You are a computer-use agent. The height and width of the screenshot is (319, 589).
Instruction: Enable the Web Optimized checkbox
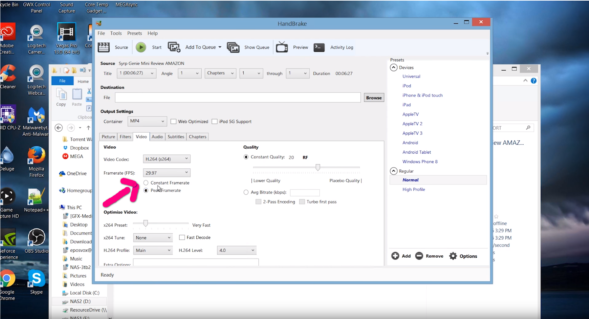point(173,121)
